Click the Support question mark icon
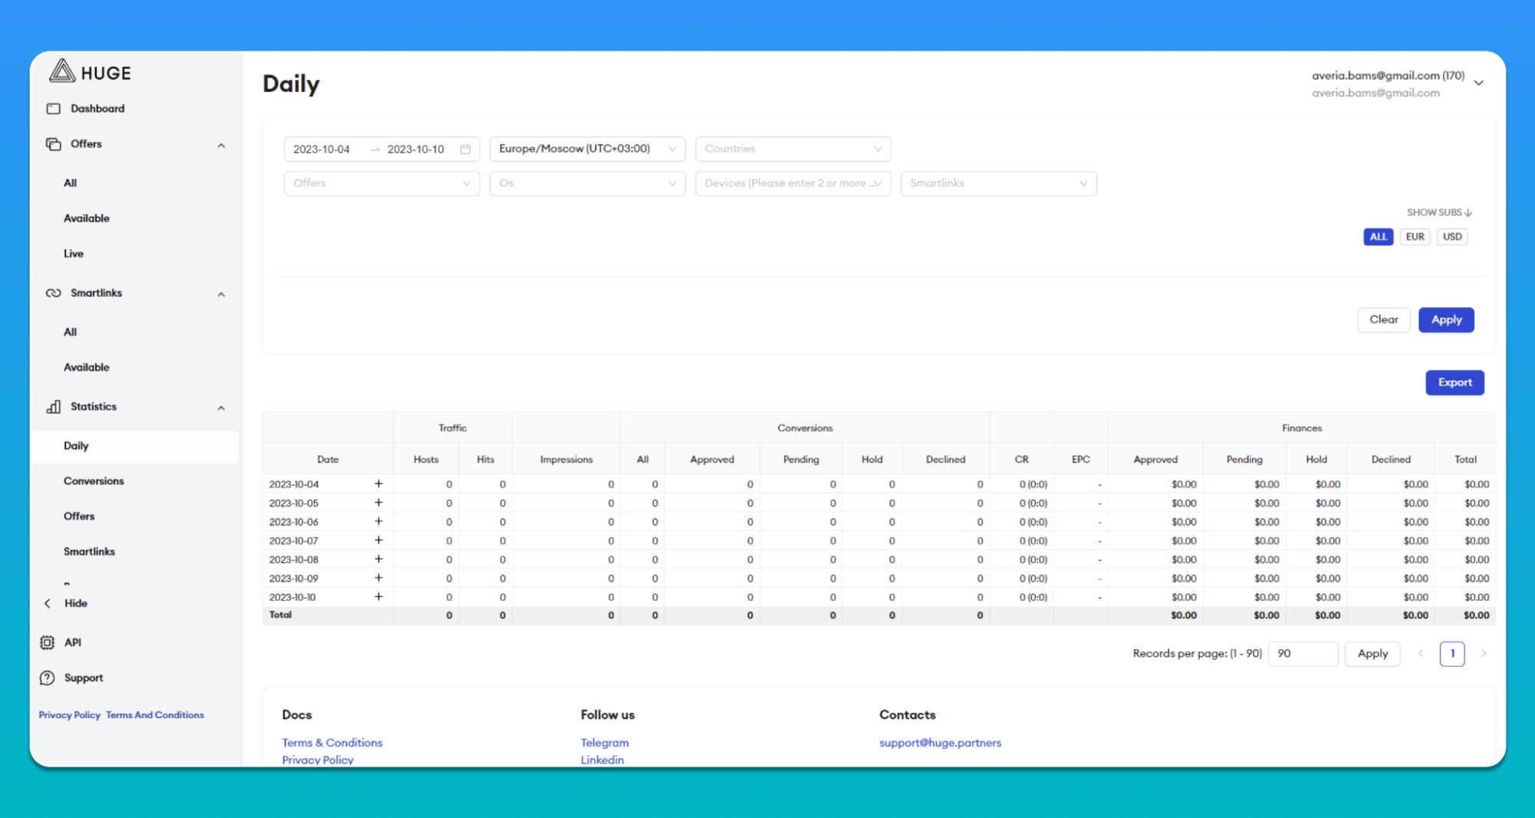 (48, 678)
